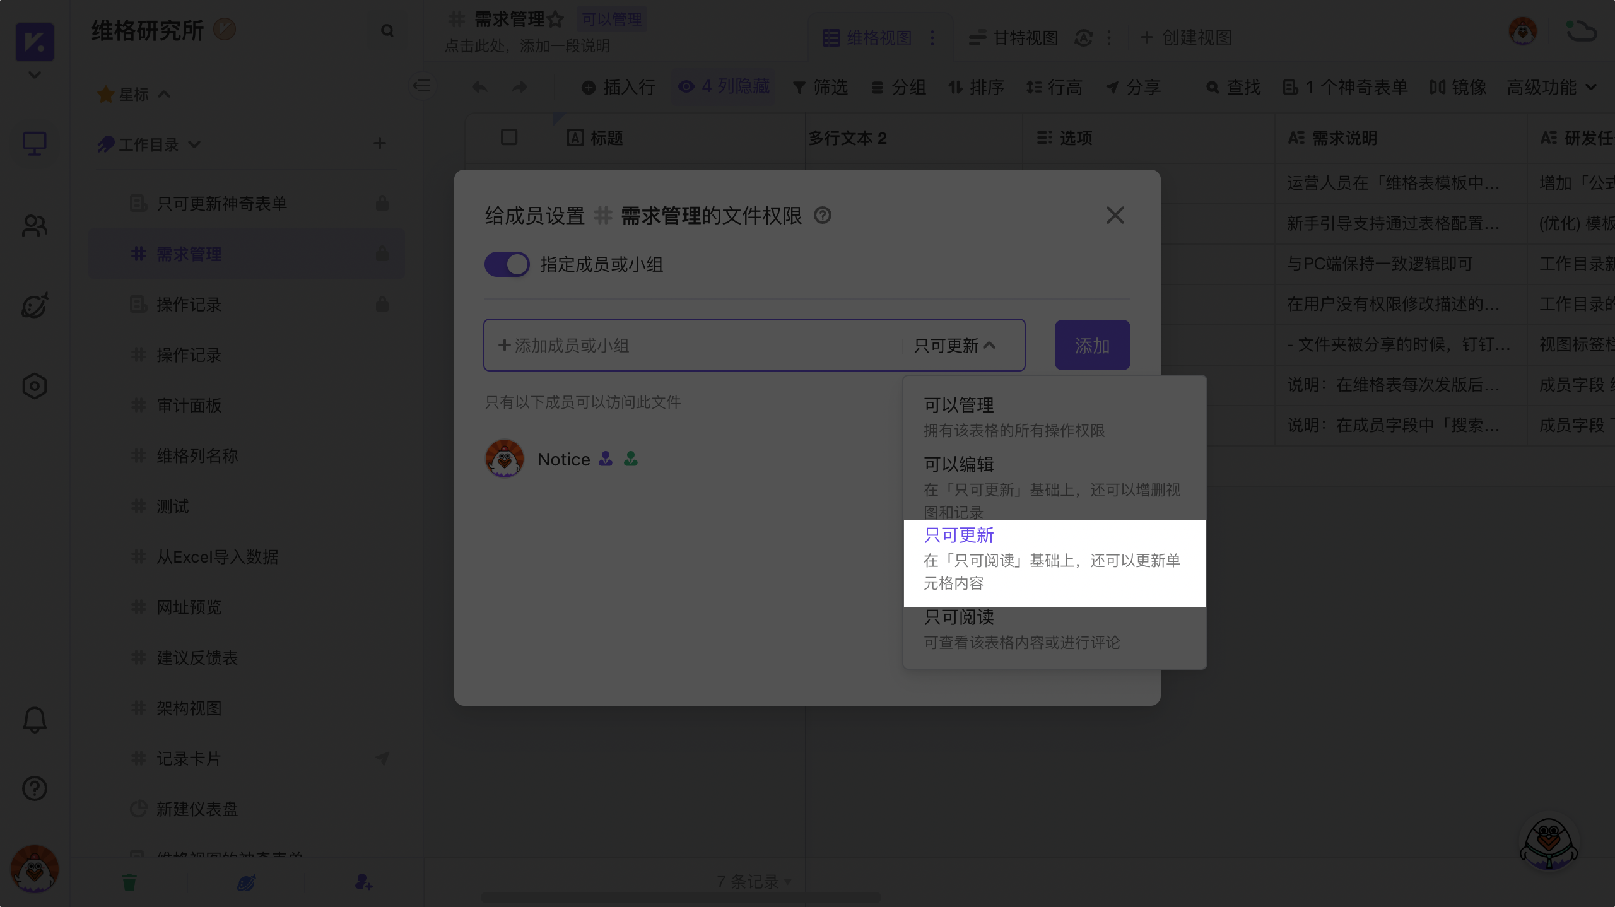The image size is (1615, 907).
Task: Open the contacts icon in the left sidebar
Action: (35, 226)
